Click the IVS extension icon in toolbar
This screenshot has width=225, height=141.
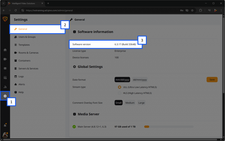click(x=215, y=10)
